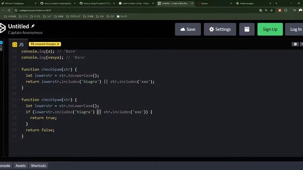Click on 'console.log(a);' code line
Screen dimensions: 303x170
point(38,51)
